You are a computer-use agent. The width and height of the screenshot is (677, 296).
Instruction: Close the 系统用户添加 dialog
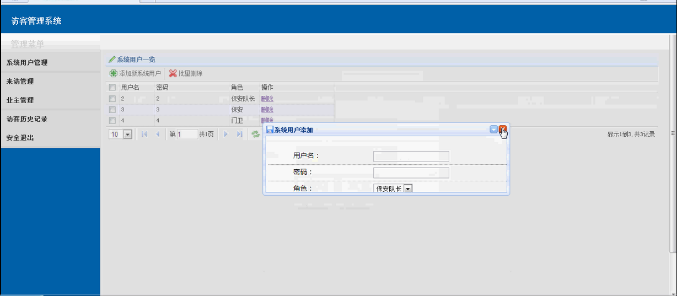[x=503, y=130]
